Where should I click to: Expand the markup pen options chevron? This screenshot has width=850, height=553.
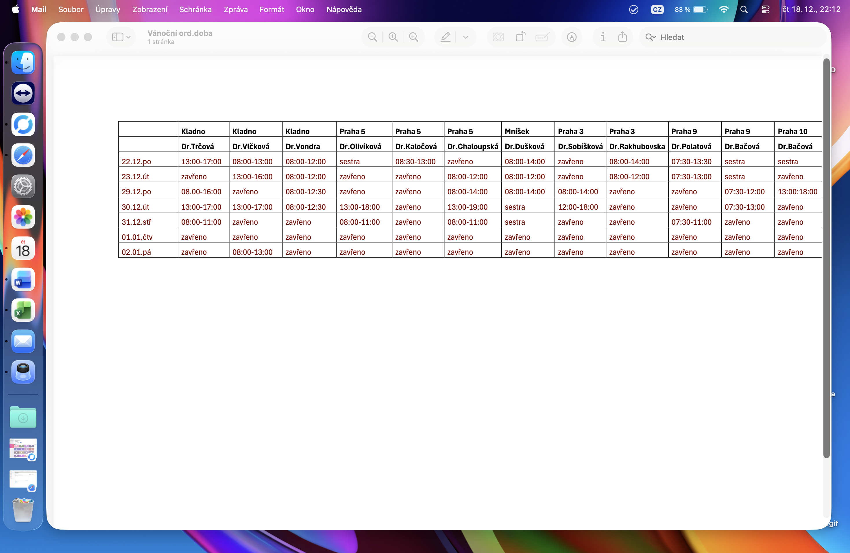pos(466,37)
